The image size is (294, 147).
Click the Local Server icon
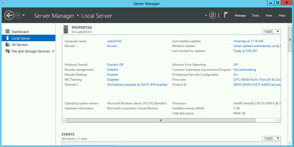(x=7, y=38)
